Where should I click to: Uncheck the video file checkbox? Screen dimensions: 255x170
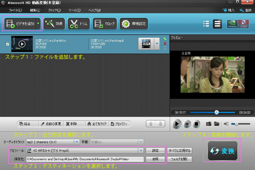click(7, 44)
